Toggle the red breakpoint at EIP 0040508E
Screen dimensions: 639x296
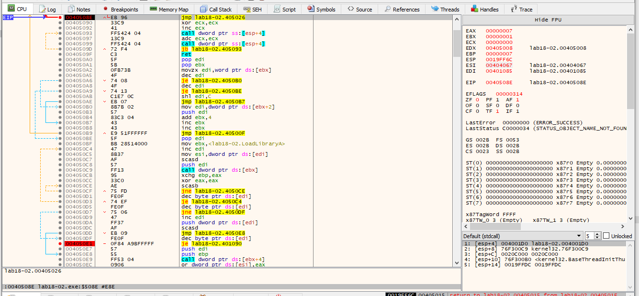(x=60, y=18)
